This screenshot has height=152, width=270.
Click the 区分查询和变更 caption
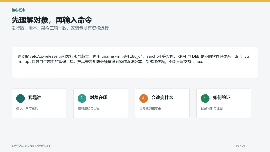150,108
